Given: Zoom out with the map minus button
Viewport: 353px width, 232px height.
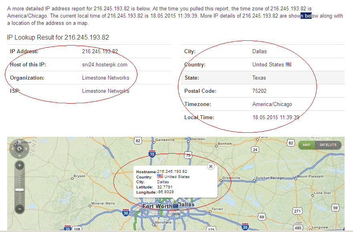Looking at the screenshot, I should (x=20, y=209).
